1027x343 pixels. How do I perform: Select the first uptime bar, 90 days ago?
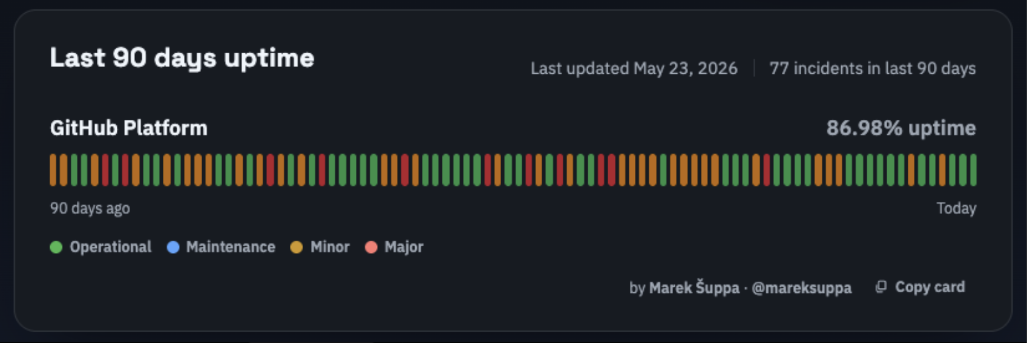[x=53, y=170]
